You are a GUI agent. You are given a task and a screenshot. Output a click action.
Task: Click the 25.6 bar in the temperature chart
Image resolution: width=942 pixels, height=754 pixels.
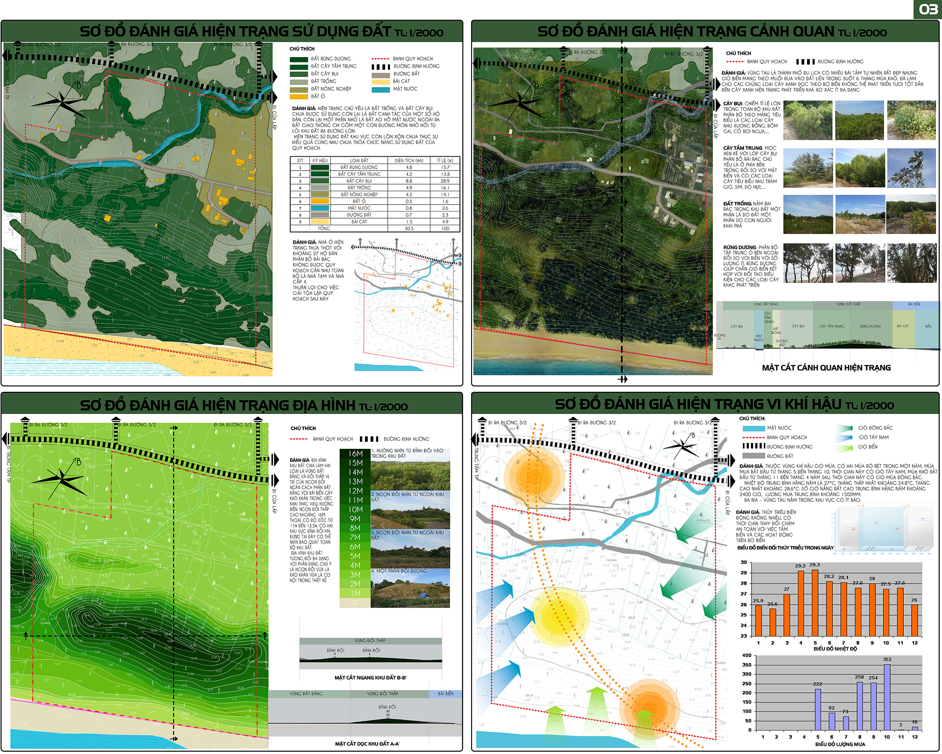coord(773,623)
